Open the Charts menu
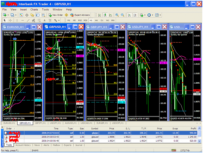Screen dimensions: 203x153 coord(34,9)
